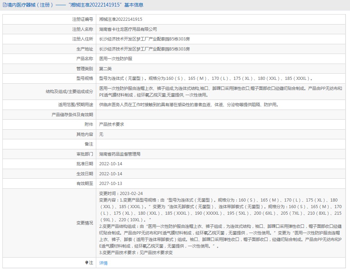The width and height of the screenshot is (350, 270).
Task: Click the 生产地址 address value
Action: (145, 49)
